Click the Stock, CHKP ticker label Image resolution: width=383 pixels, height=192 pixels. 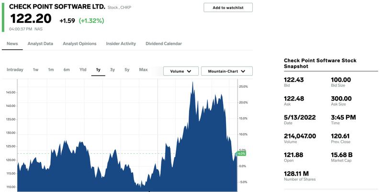pyautogui.click(x=119, y=7)
